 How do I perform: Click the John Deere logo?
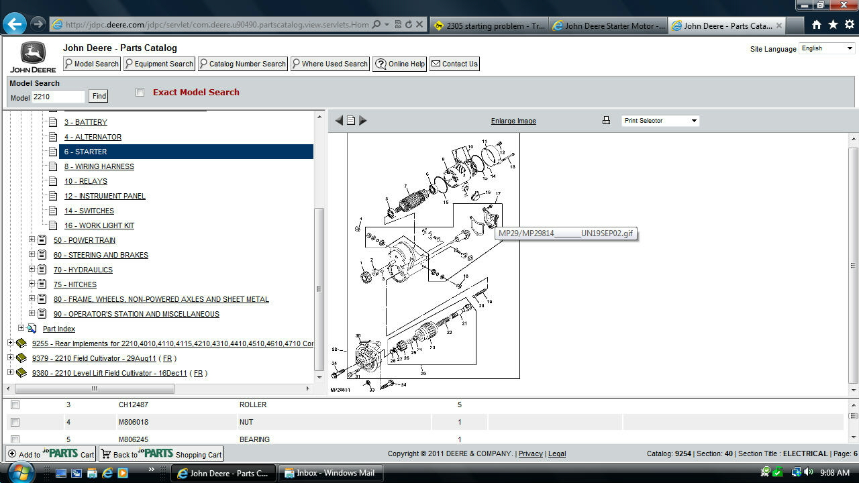click(33, 57)
